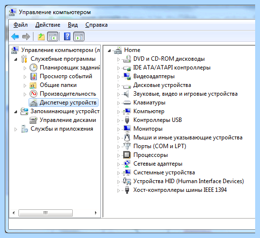Viewport: 260px width, 238px height.
Task: Expand DVD и CD-ROM дисководы node
Action: click(x=118, y=59)
